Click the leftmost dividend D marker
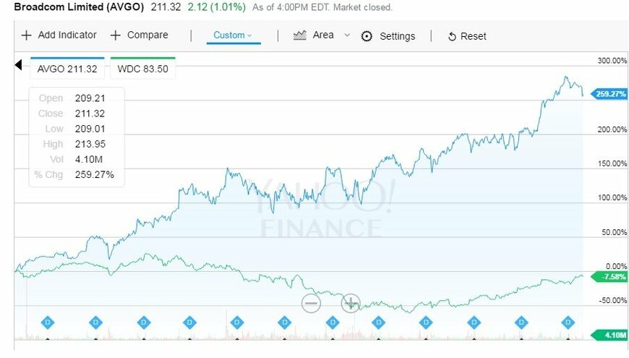 [x=48, y=321]
